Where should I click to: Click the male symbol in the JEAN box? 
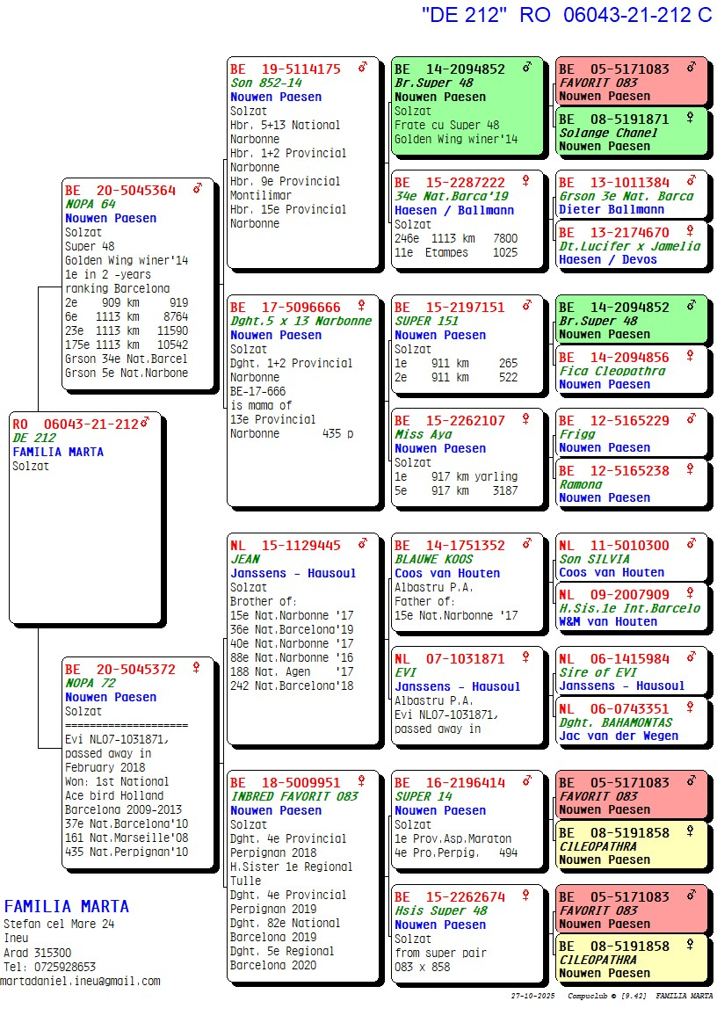pos(362,545)
